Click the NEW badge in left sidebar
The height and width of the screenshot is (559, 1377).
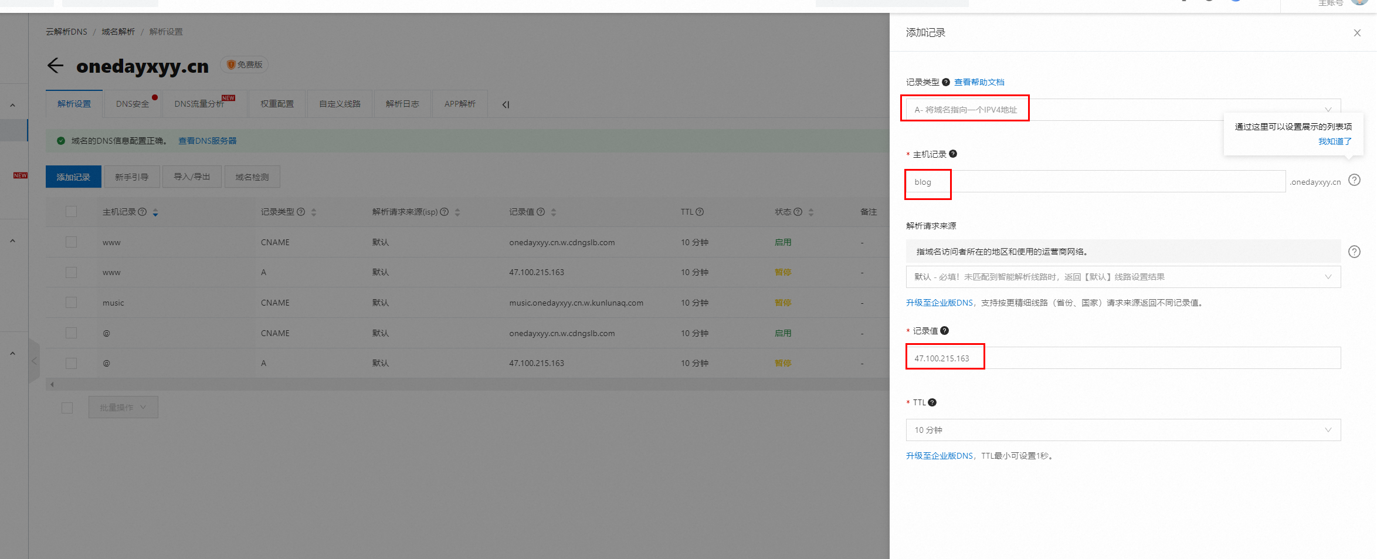(x=21, y=175)
